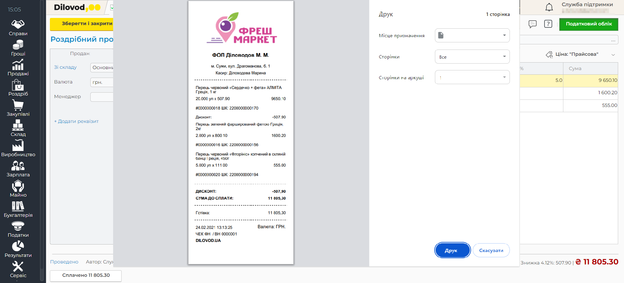Open the Склад warehouse section
Viewport: 624px width, 283px height.
[18, 128]
